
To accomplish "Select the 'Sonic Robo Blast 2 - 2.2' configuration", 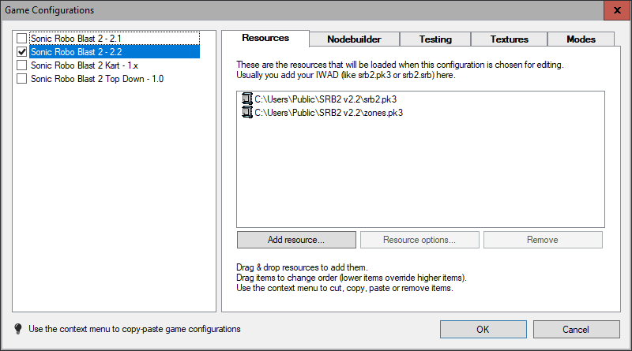I will (115, 51).
